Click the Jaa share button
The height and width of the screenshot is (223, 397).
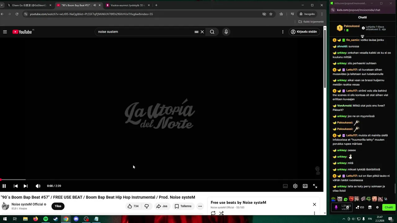coord(162,206)
